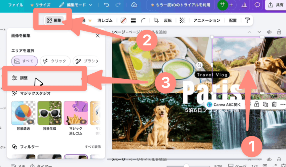
Task: Copy style with paint roller icon
Action: pos(247,21)
